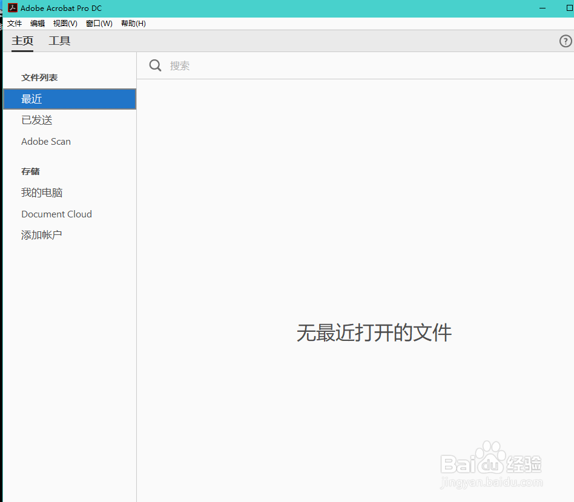This screenshot has width=574, height=502.
Task: Click the magnifier search icon
Action: (x=155, y=65)
